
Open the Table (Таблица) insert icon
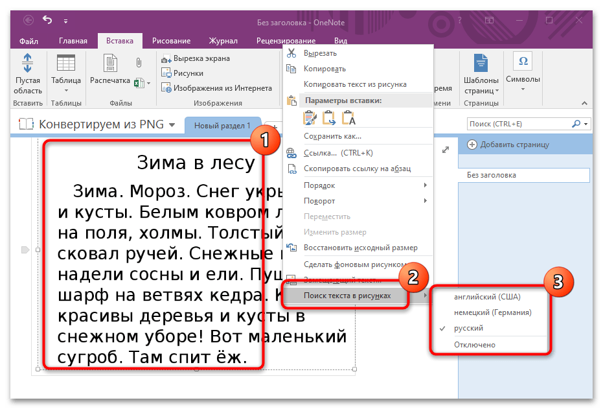(x=65, y=65)
